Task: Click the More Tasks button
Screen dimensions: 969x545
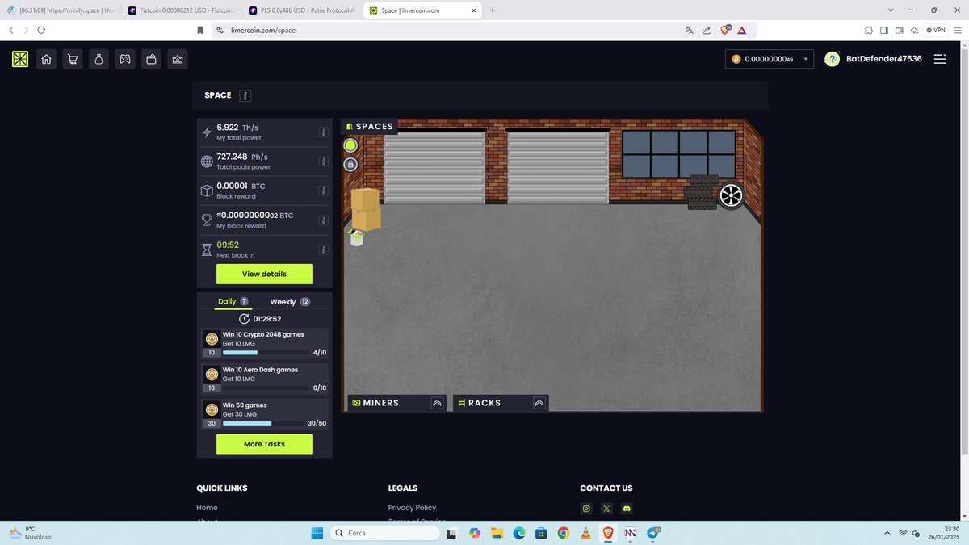Action: click(264, 444)
